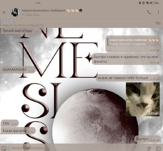Open chat info via the лерка-маньячка любимая title
163x151 pixels.
(44, 10)
